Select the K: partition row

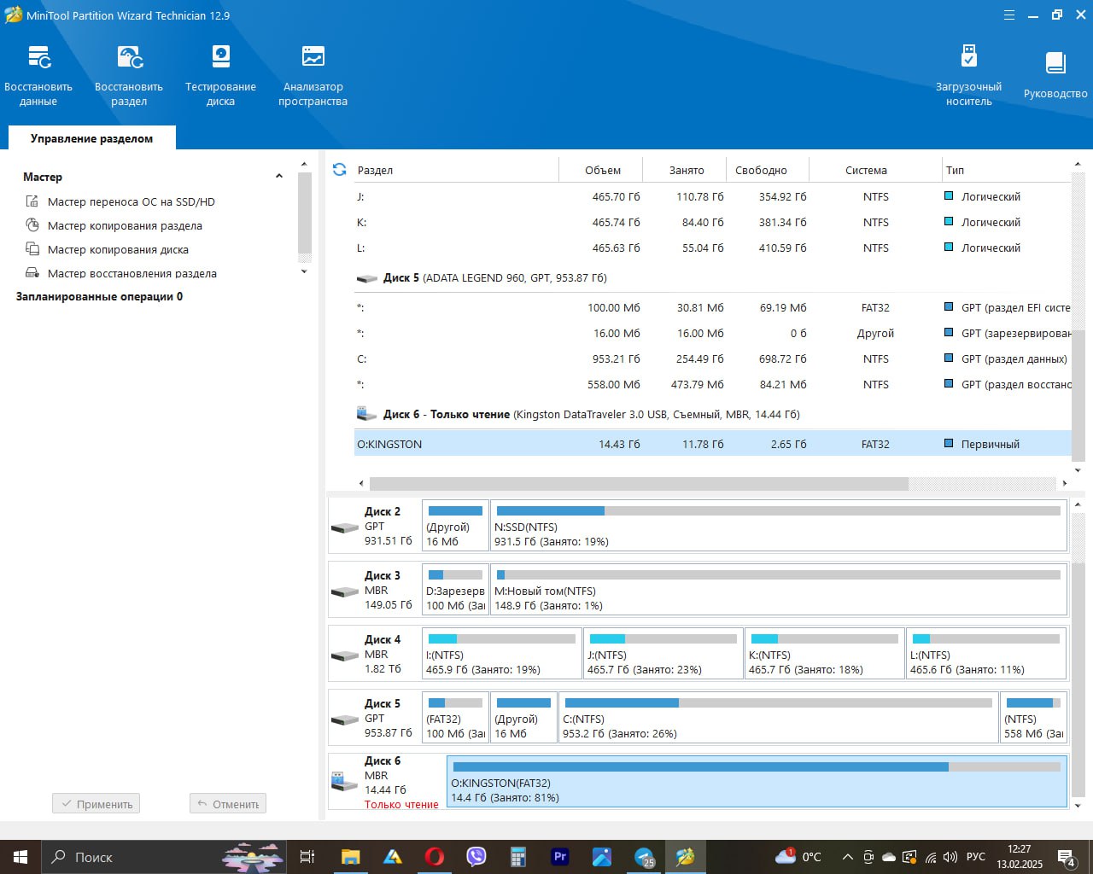(712, 222)
